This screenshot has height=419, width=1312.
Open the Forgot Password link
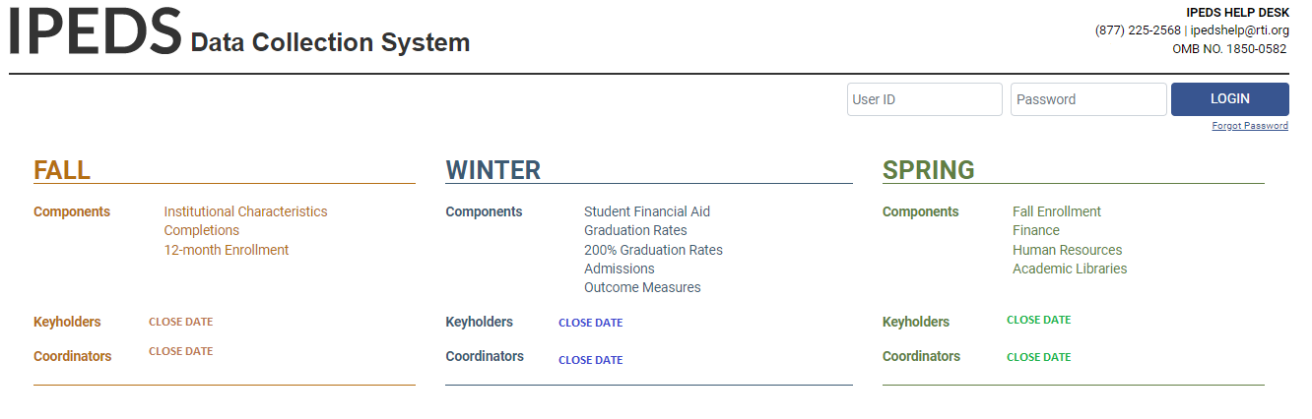point(1250,126)
